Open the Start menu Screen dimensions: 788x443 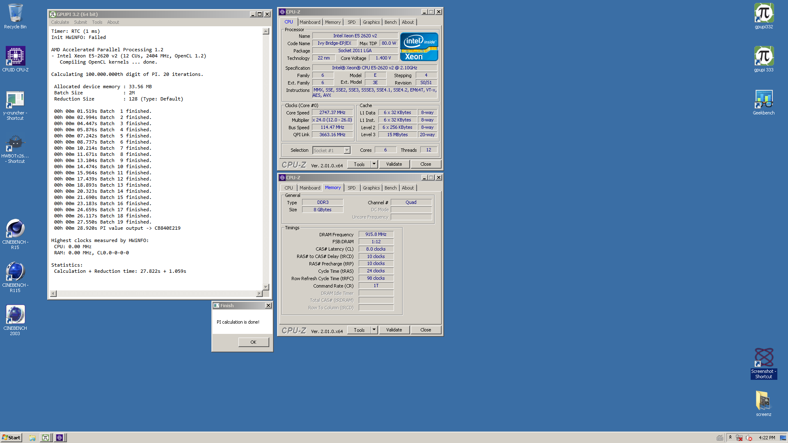(11, 438)
